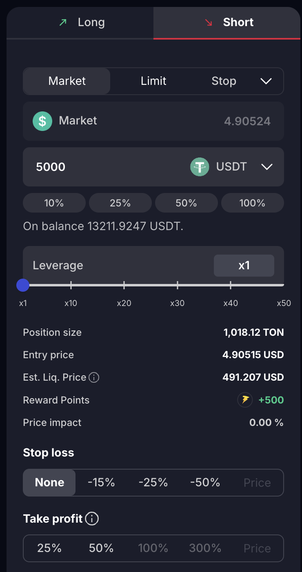Select the None stop loss option
302x572 pixels.
[x=49, y=483]
